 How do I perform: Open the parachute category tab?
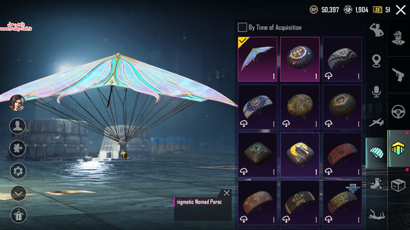click(x=376, y=153)
